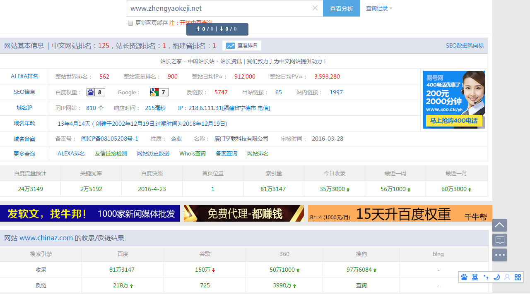Image resolution: width=530 pixels, height=294 pixels.
Task: Open the Whois查询 link
Action: pos(193,153)
